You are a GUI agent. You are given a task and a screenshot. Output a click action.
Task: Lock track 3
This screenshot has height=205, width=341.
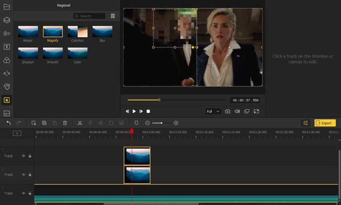30,156
